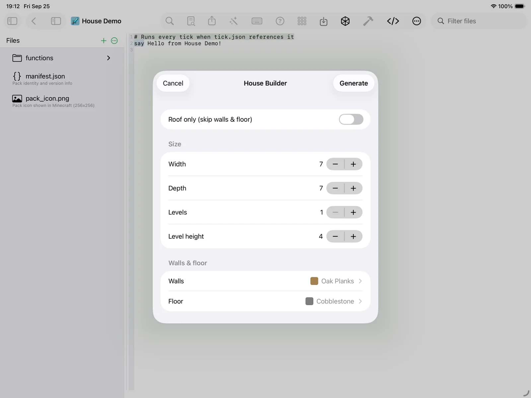Open the grid blocks icon
The image size is (531, 398).
tap(302, 21)
